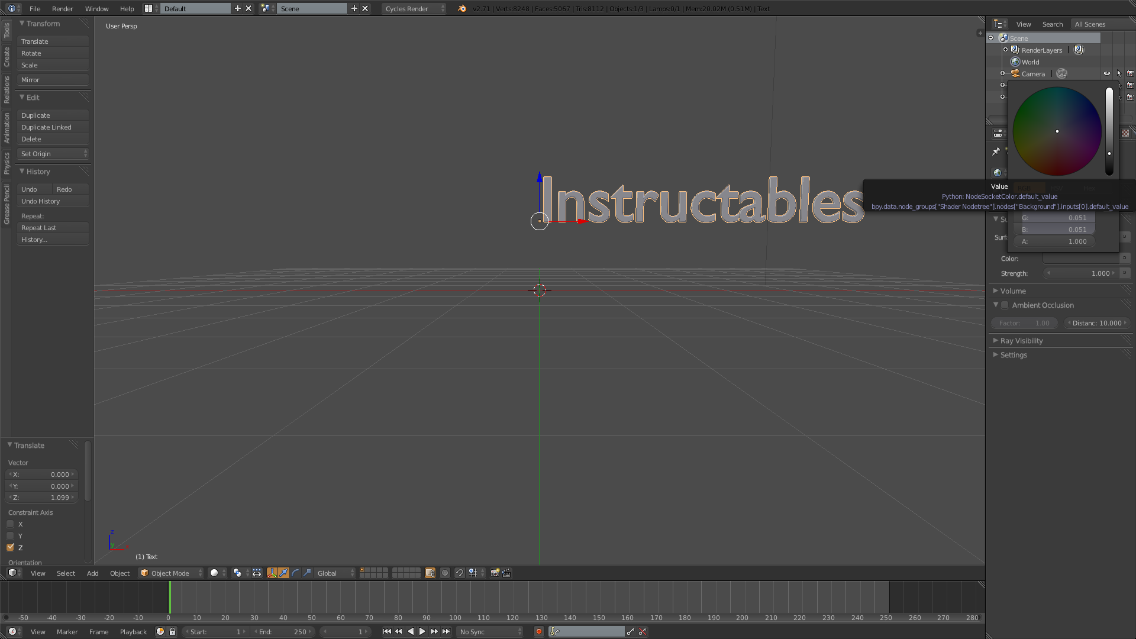Switch to the Animation tab
The width and height of the screenshot is (1136, 639).
pos(7,126)
